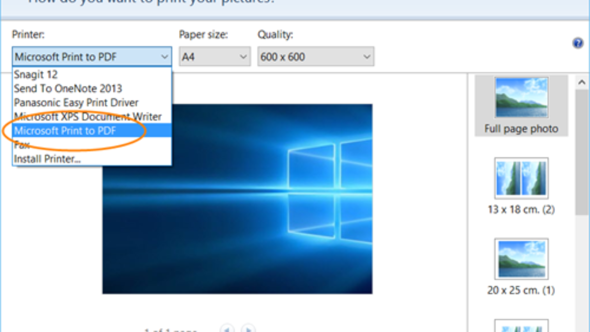Click the Full page photo label
This screenshot has width=590, height=332.
(521, 129)
